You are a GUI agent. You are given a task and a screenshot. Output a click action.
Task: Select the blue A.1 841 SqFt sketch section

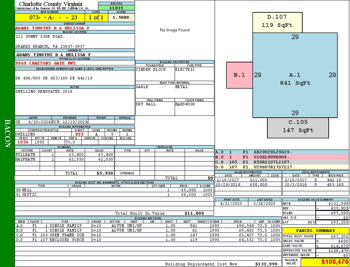coord(295,79)
